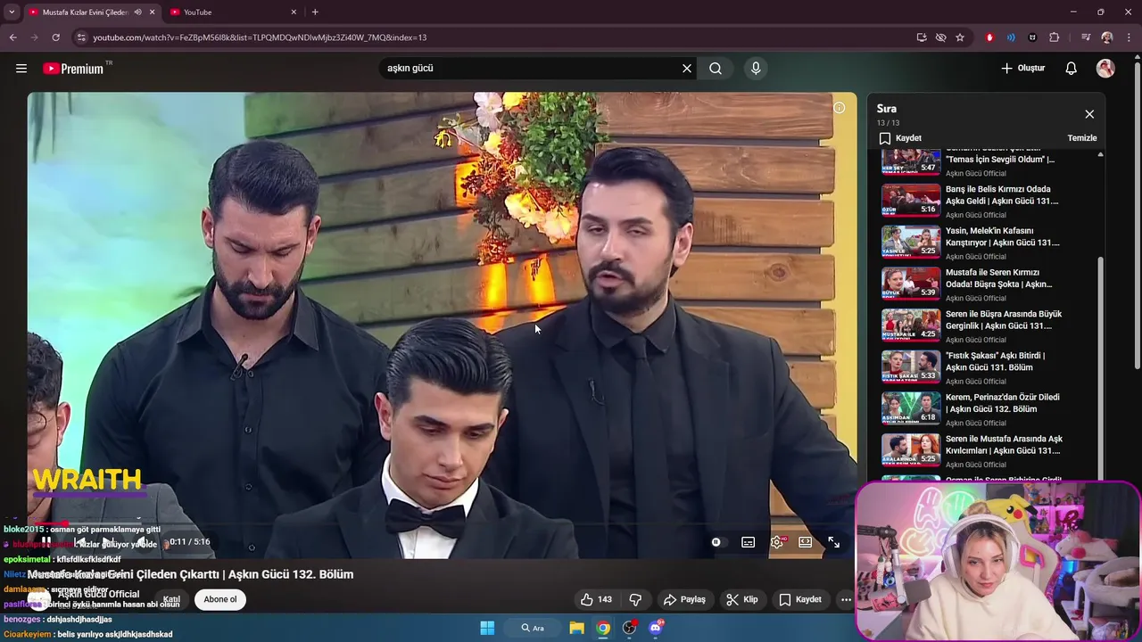Clear the search box text

[x=687, y=68]
